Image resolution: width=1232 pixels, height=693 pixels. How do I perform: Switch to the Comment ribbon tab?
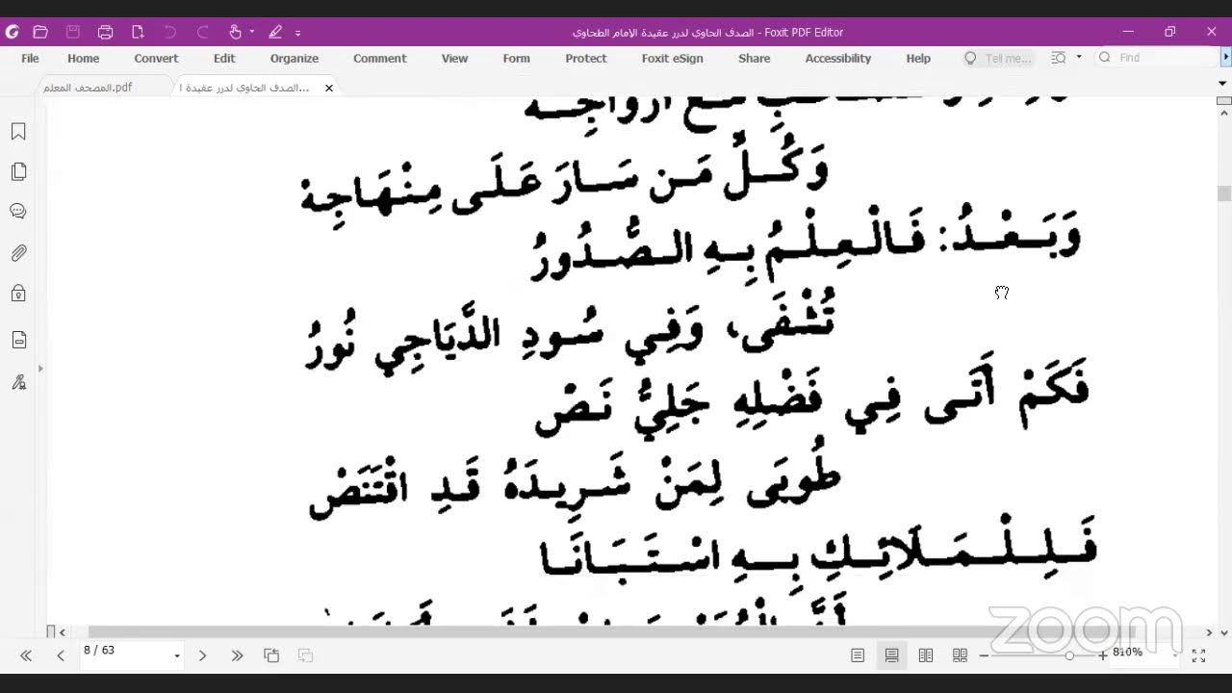click(380, 58)
